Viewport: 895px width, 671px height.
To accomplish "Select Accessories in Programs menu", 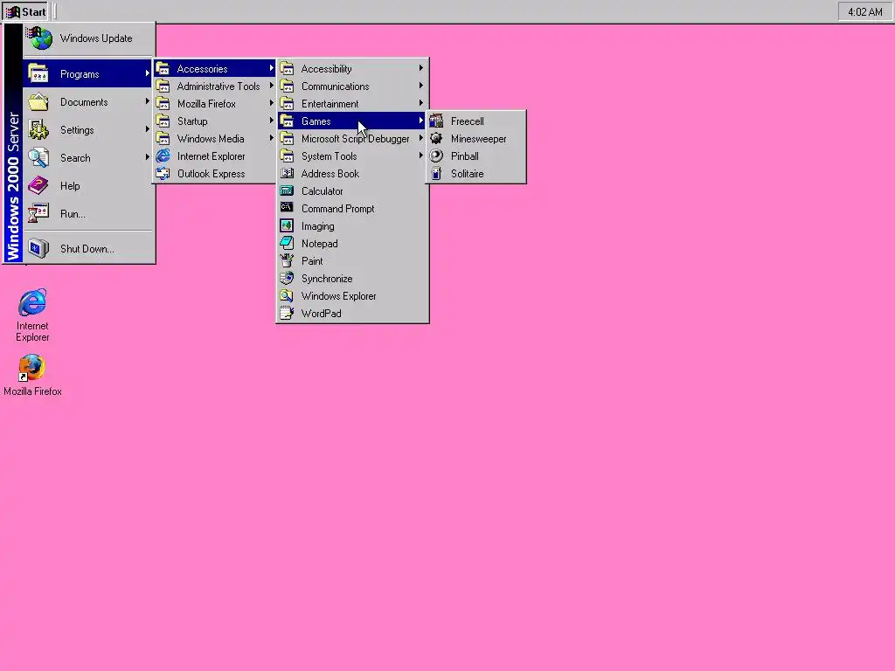I will tap(215, 68).
